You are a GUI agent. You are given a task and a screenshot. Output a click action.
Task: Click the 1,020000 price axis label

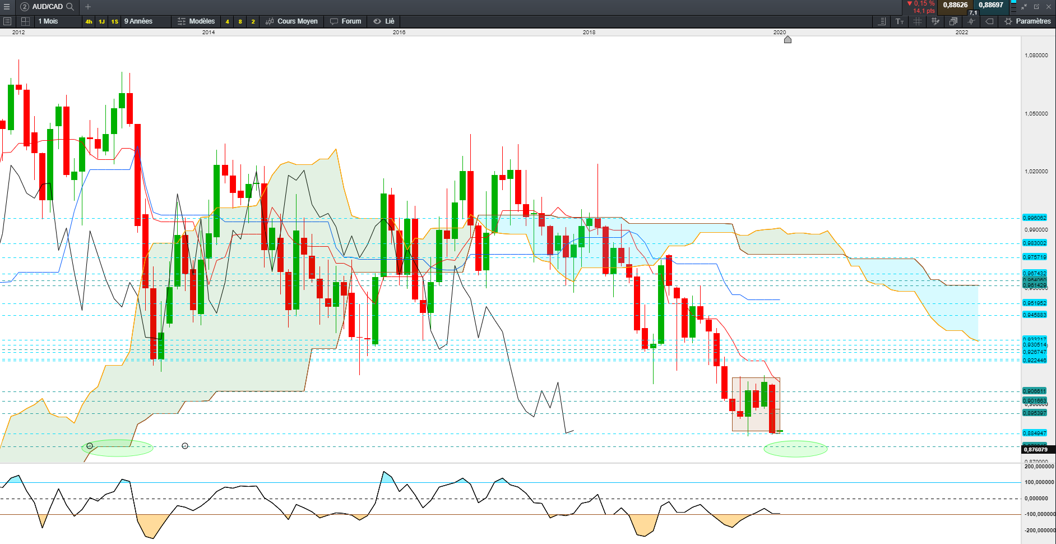1036,172
